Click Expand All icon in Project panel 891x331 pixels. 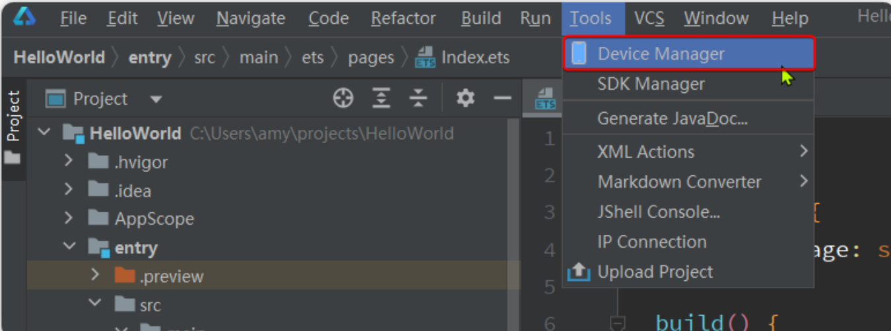point(381,99)
